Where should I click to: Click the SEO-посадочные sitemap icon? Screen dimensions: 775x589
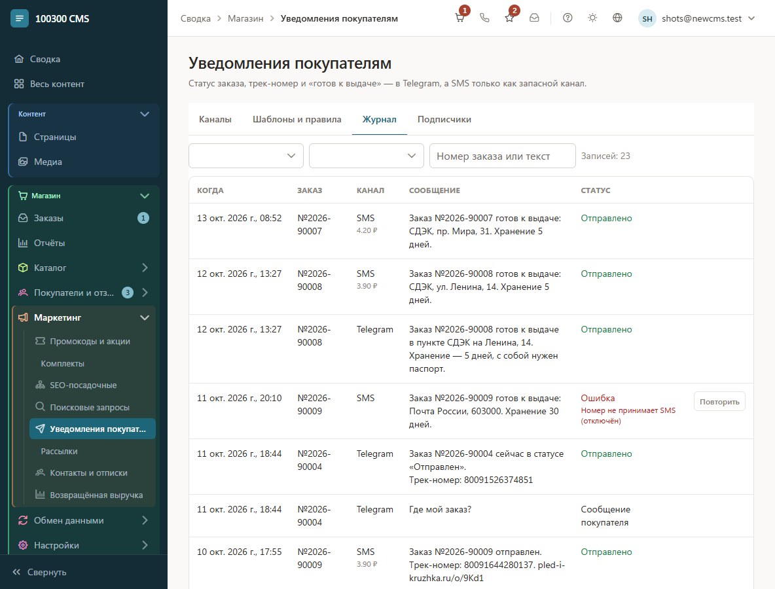coord(40,385)
